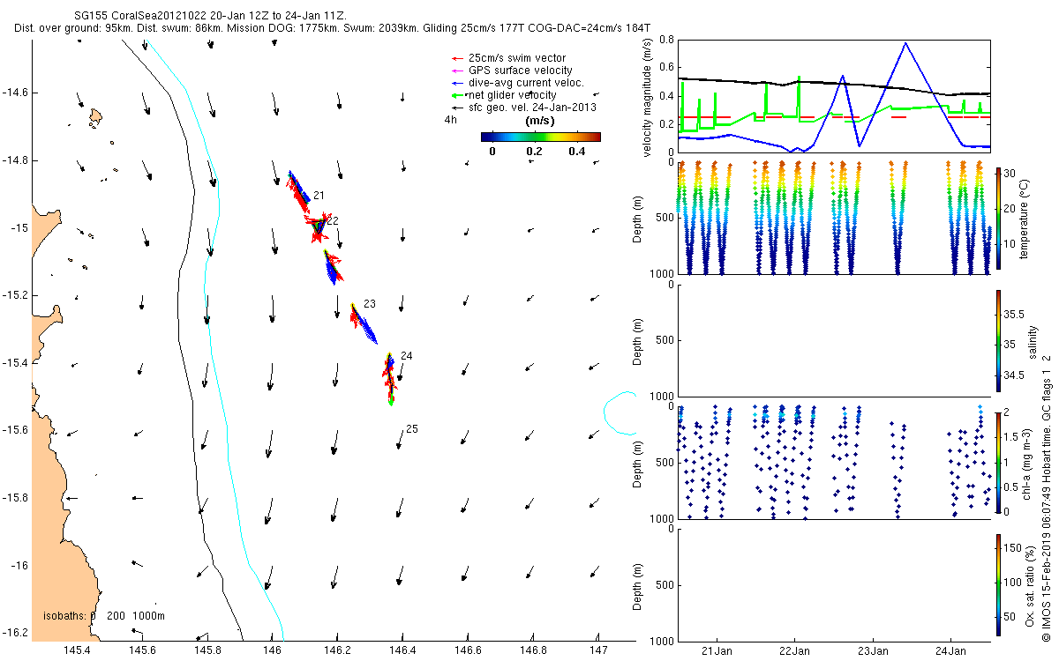Select the blue dive-avg current legend arrow
This screenshot has height=661, width=1059.
tap(456, 83)
